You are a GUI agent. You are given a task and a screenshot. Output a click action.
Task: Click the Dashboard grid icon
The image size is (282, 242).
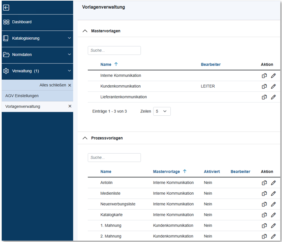click(x=6, y=22)
